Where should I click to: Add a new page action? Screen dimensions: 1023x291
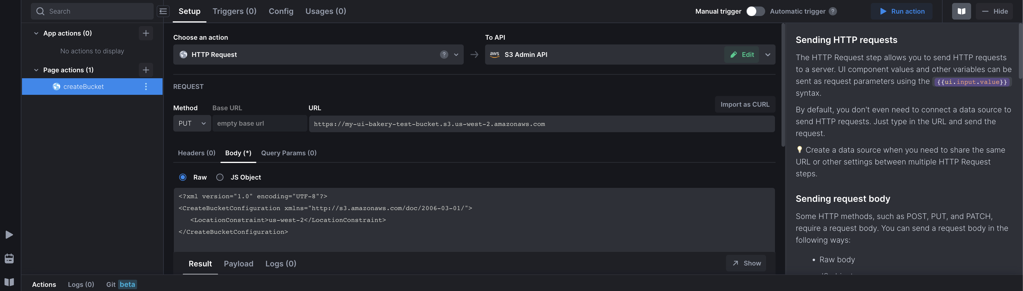tap(146, 70)
